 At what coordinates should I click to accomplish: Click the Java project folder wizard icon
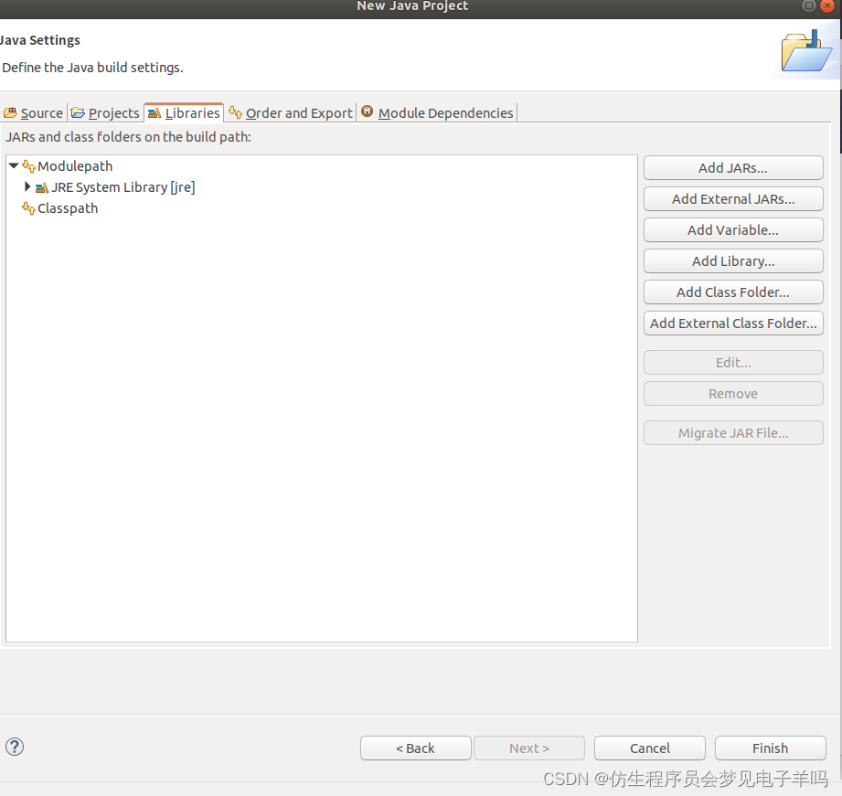[806, 51]
